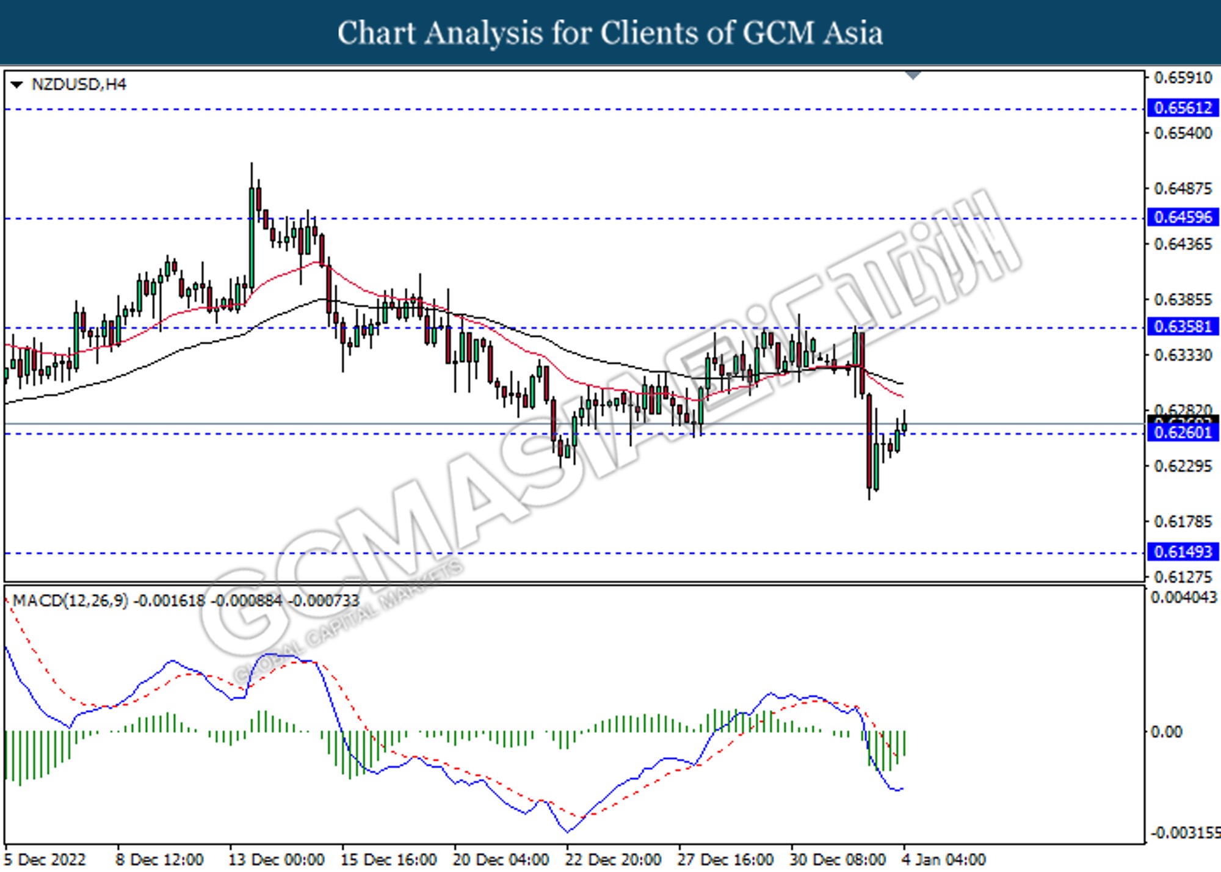Click the MACD zero level 0.00 label
The image size is (1221, 872).
pos(1166,732)
